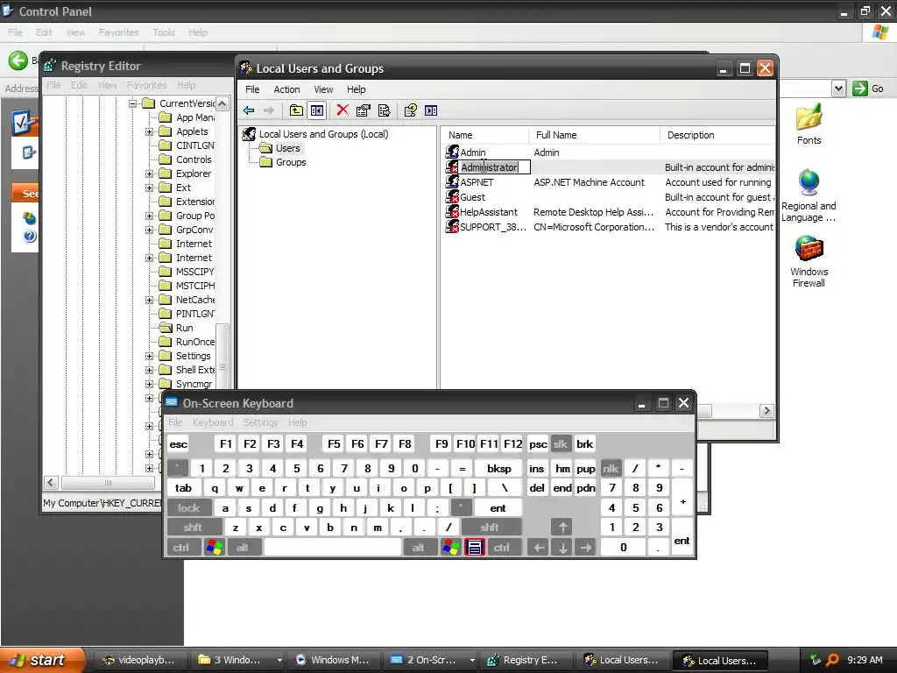This screenshot has height=673, width=897.
Task: Click Registry Editor horizontal scrollbar thumb
Action: [x=108, y=483]
